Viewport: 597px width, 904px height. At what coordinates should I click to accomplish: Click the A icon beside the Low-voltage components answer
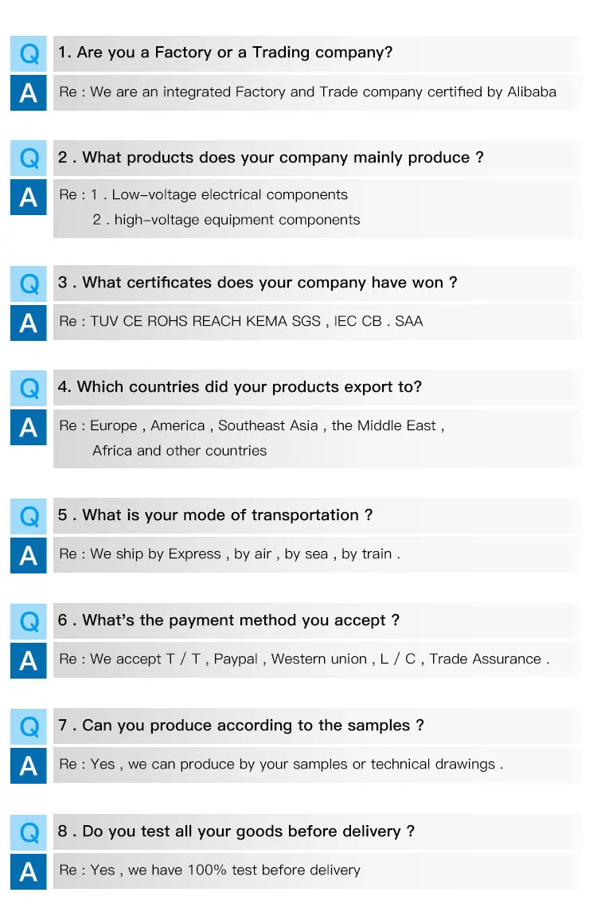(x=29, y=197)
